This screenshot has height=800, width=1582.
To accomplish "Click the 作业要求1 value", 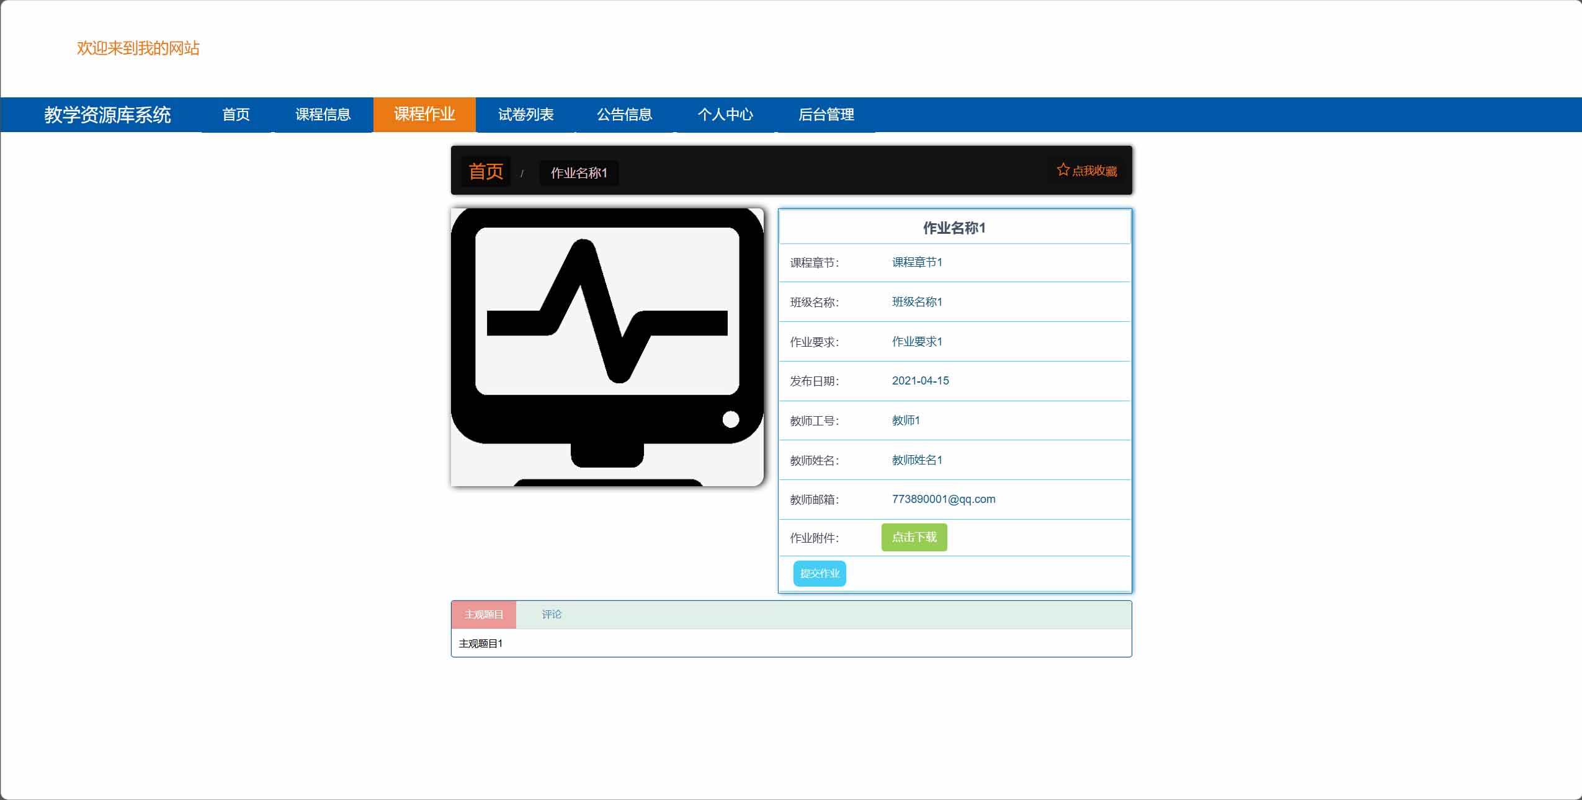I will pos(917,342).
